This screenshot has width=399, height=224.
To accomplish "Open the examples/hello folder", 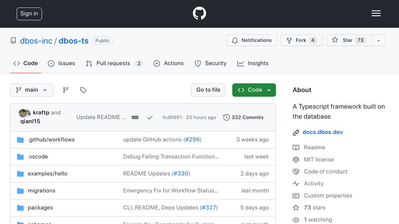I will click(47, 173).
